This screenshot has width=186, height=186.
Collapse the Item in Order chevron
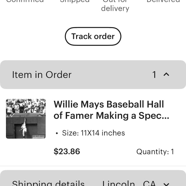166,74
